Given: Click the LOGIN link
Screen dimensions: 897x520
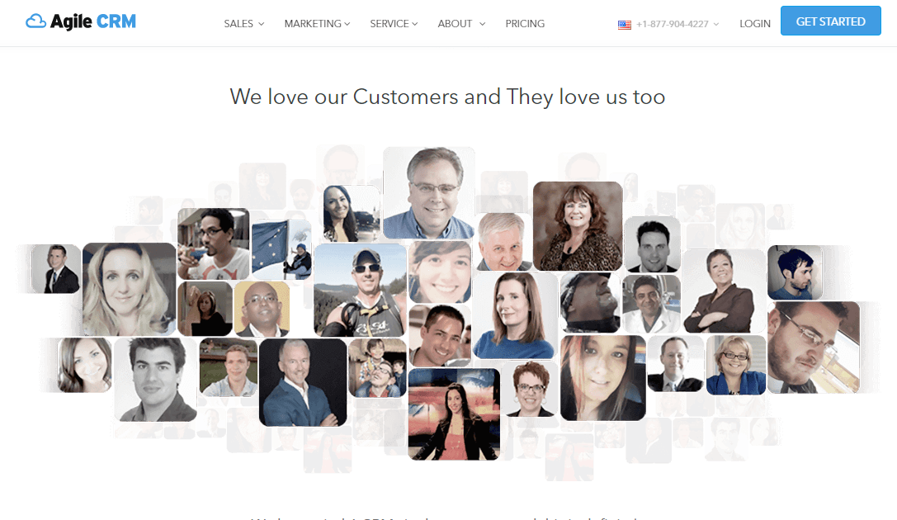Looking at the screenshot, I should [x=754, y=24].
